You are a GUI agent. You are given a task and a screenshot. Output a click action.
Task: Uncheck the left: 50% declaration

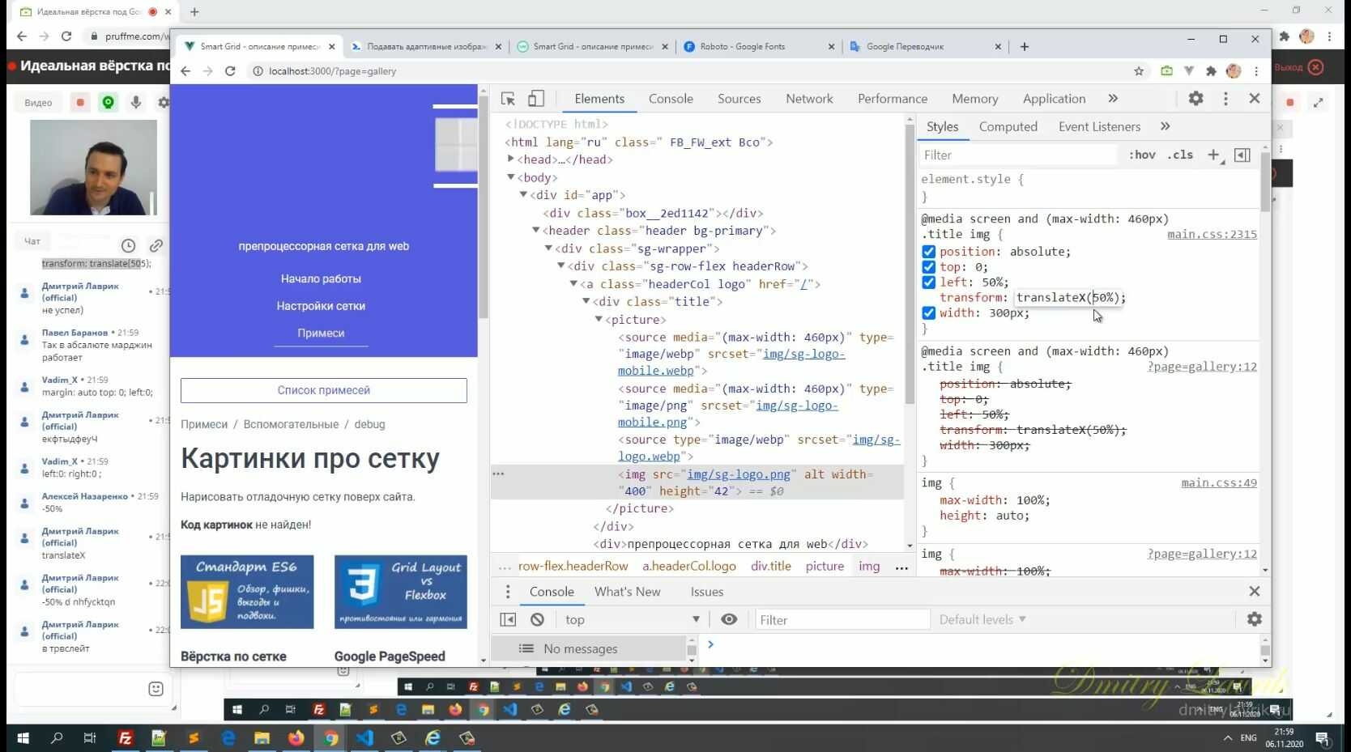click(x=929, y=283)
